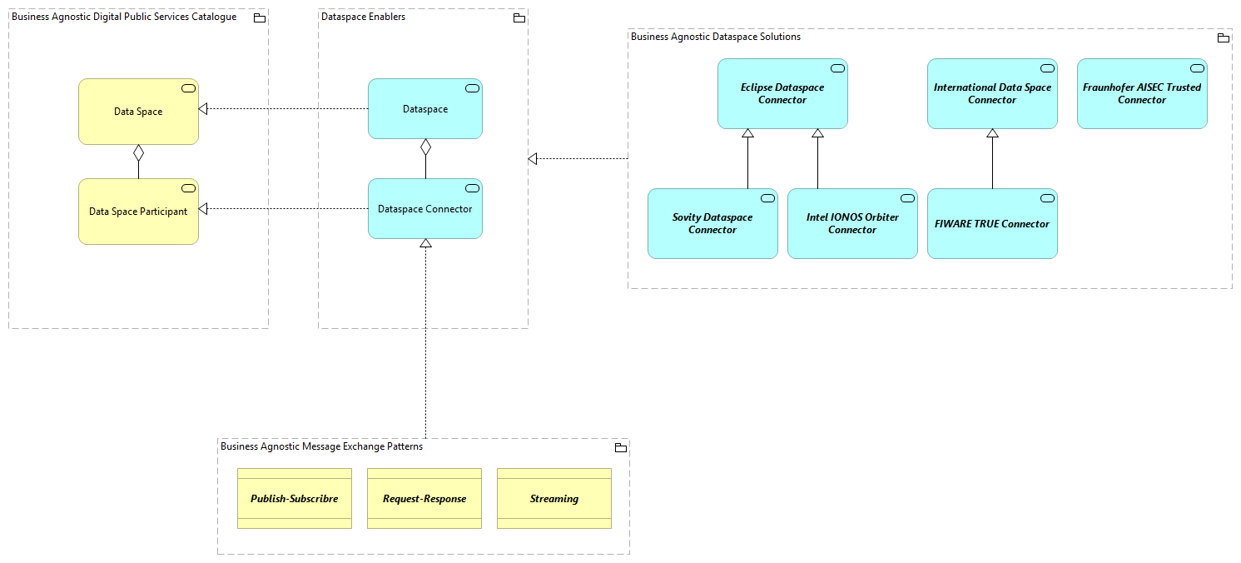Click the service icon on Sovity Dataspace Connector
Viewport: 1241px width, 563px height.
767,198
